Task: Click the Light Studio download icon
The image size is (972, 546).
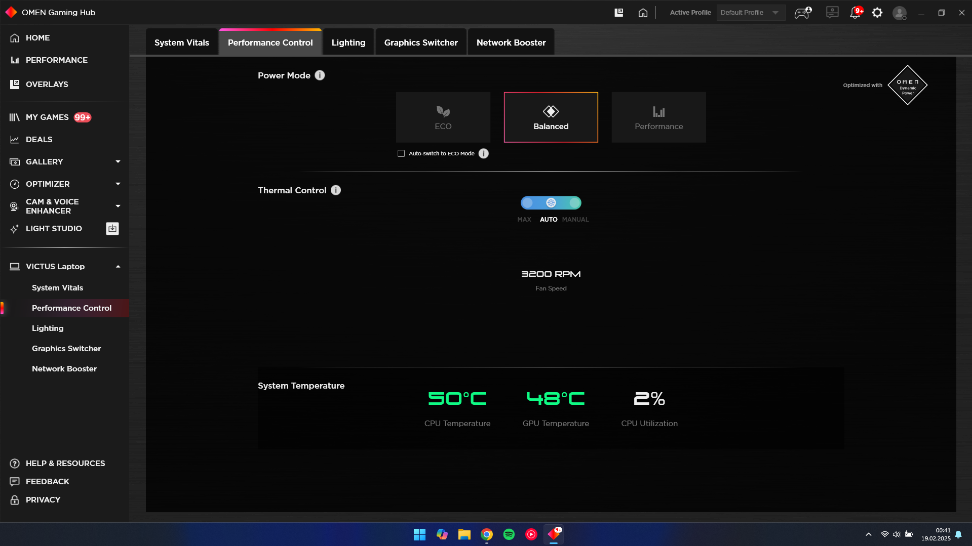Action: (x=112, y=229)
